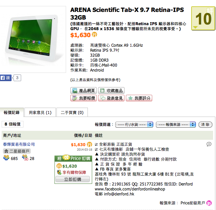
Task: Open 泰輝貿易有限公司 merchant link
Action: pyautogui.click(x=19, y=144)
